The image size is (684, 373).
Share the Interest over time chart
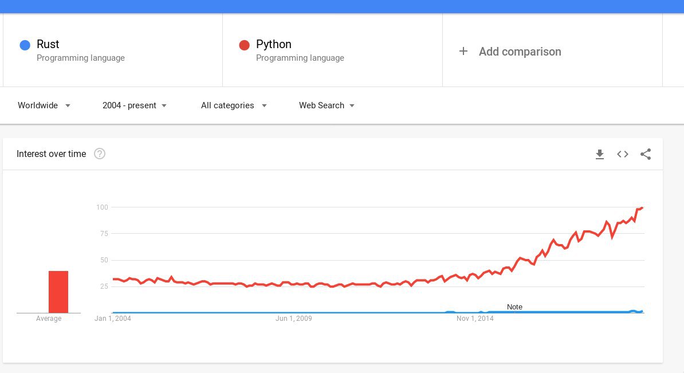646,154
